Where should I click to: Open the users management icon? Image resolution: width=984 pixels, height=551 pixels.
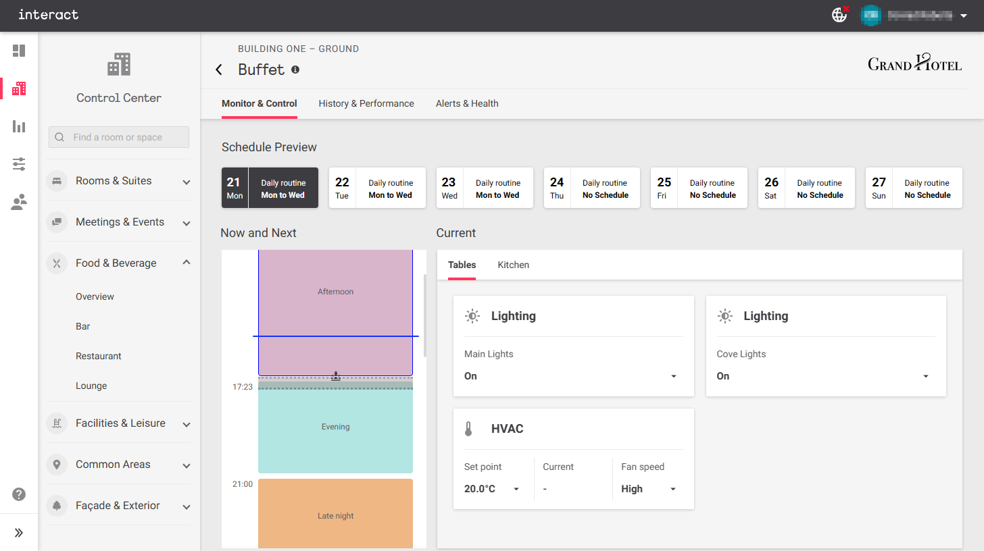click(19, 202)
